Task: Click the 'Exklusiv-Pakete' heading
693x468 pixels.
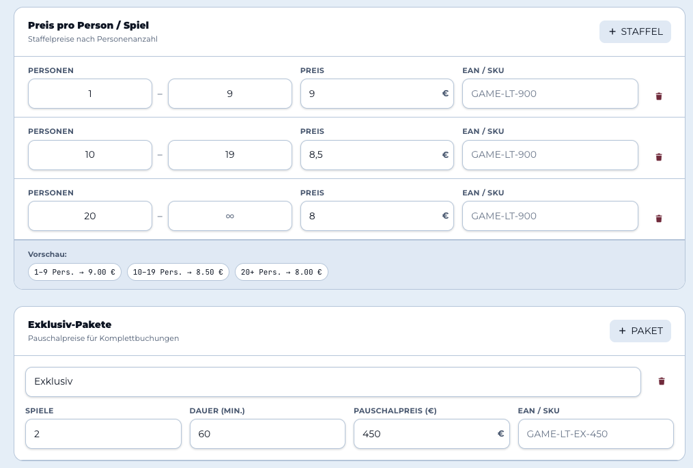Action: tap(70, 325)
